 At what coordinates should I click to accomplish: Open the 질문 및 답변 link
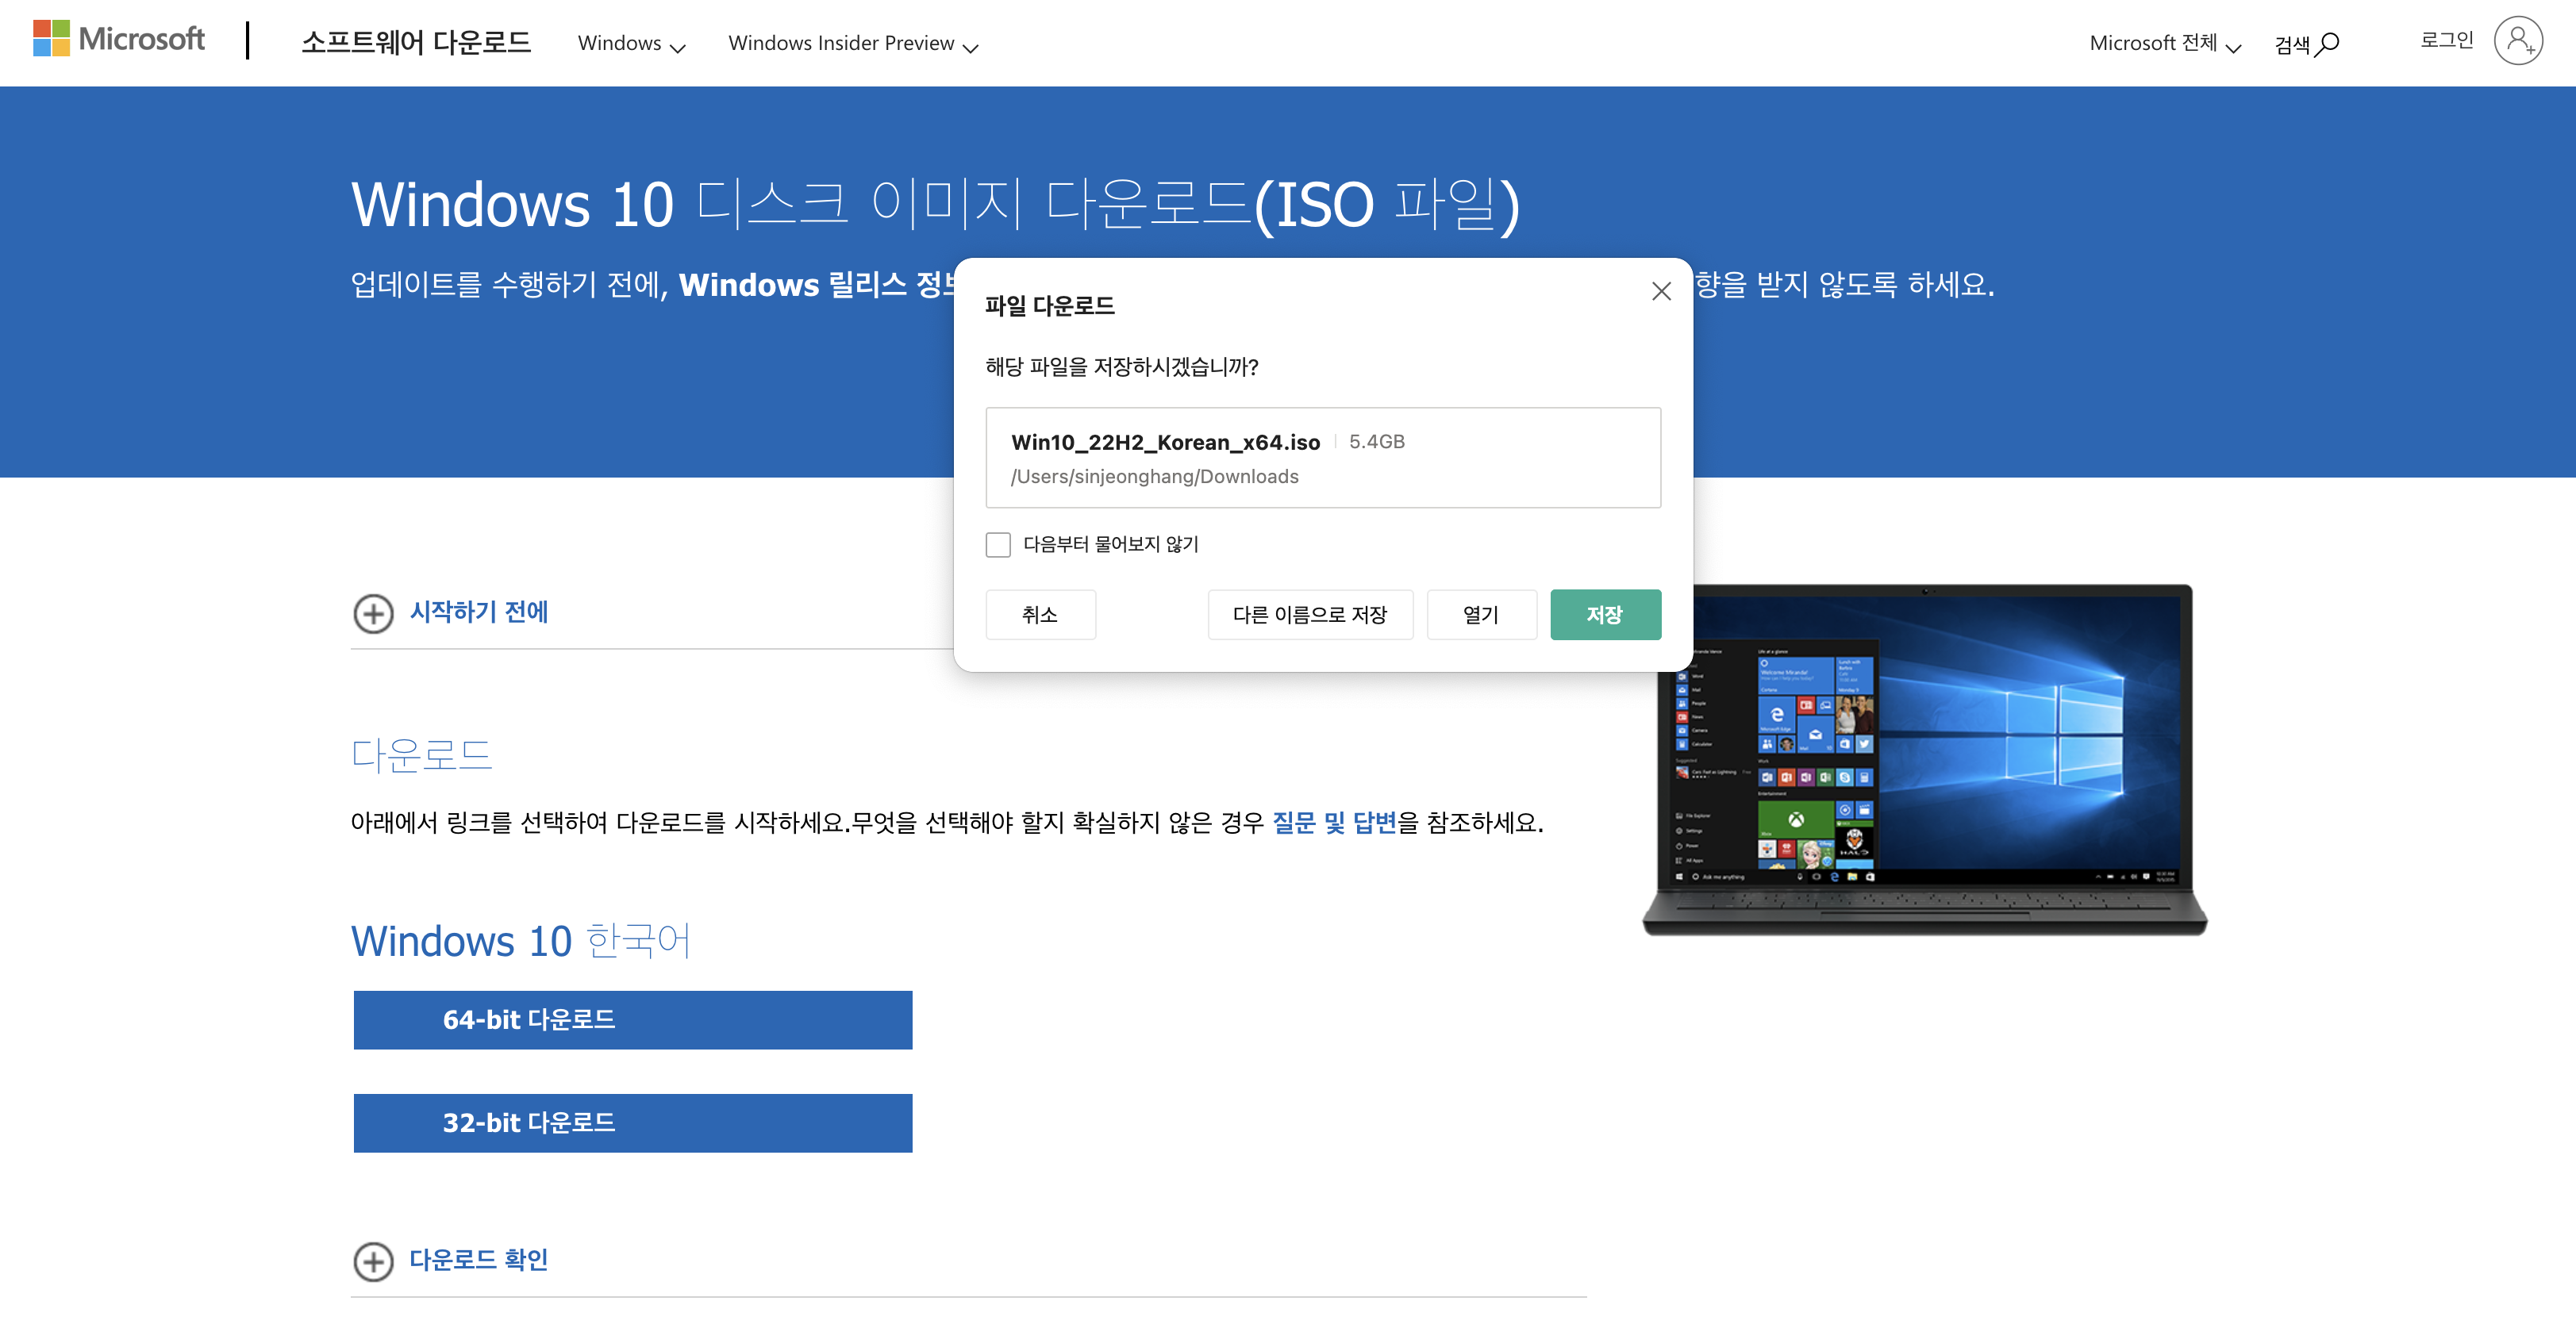click(x=1334, y=823)
